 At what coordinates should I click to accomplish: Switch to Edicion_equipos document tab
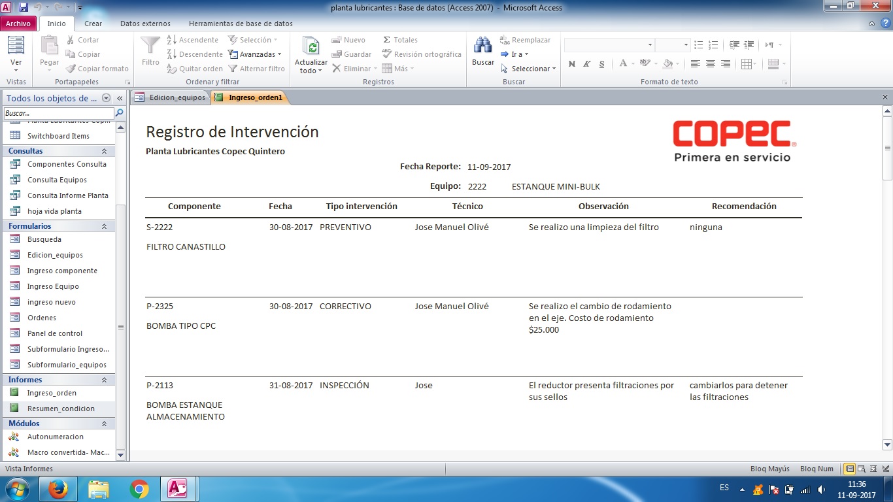coord(170,97)
